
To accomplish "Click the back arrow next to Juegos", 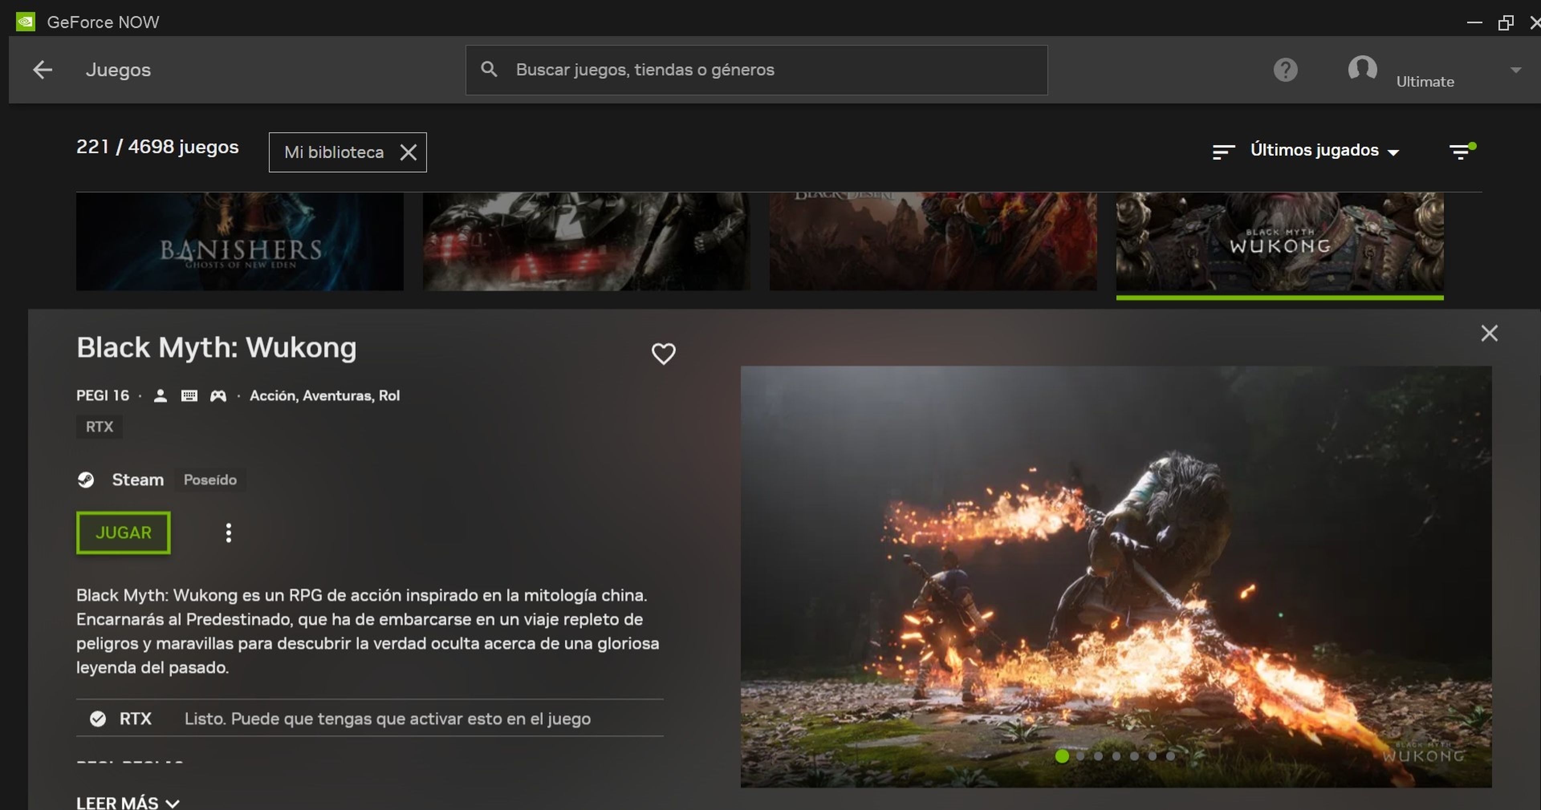I will (x=42, y=69).
